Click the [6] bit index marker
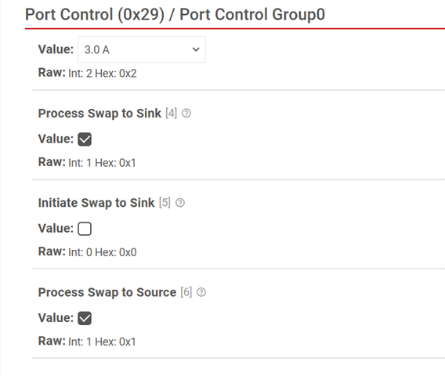 (x=186, y=292)
